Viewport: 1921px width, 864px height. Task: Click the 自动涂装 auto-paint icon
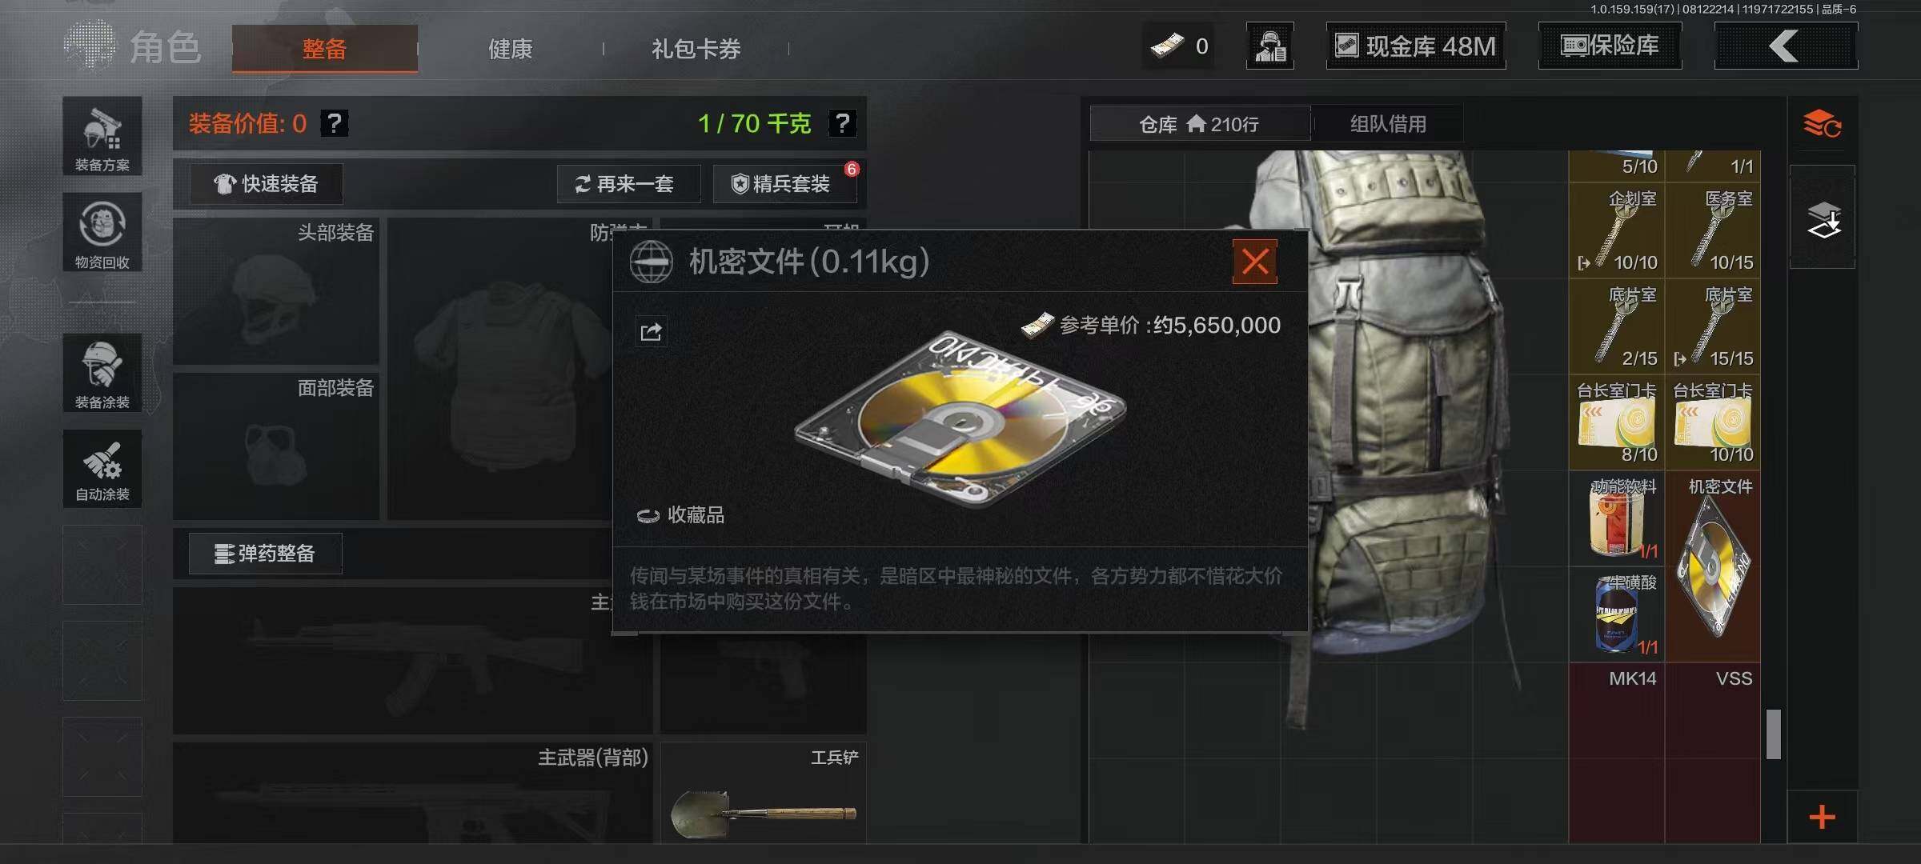[x=102, y=469]
